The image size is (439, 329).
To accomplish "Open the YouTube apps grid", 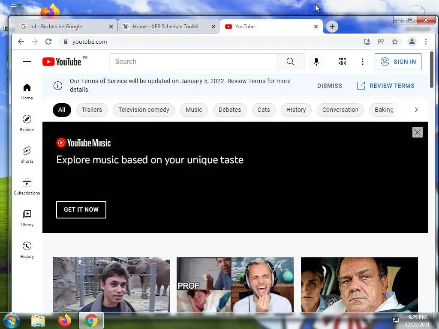I will pos(342,62).
